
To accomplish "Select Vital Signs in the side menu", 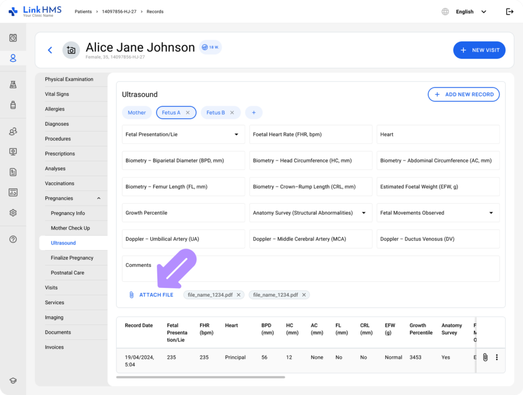I will tap(57, 94).
